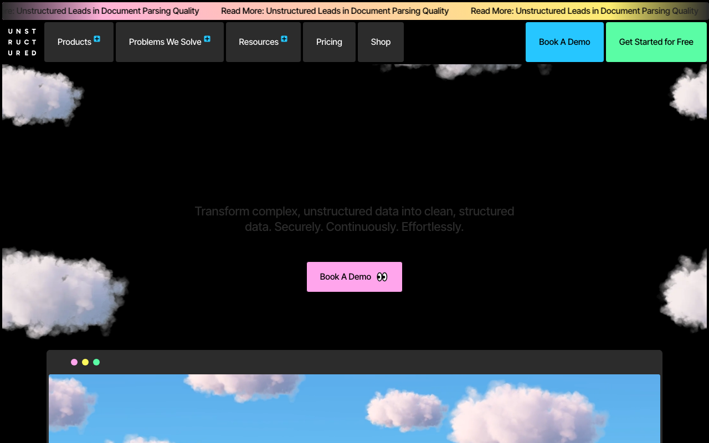The height and width of the screenshot is (443, 709).
Task: Click the yellow dot in mock window bar
Action: (85, 362)
